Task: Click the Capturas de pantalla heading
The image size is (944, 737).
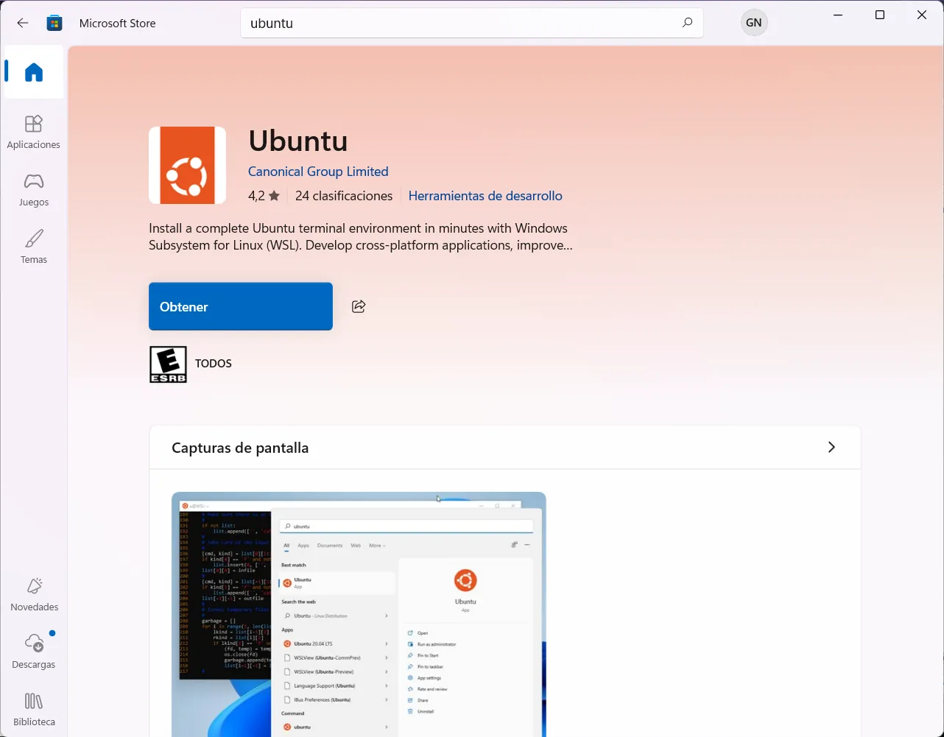Action: [x=240, y=448]
